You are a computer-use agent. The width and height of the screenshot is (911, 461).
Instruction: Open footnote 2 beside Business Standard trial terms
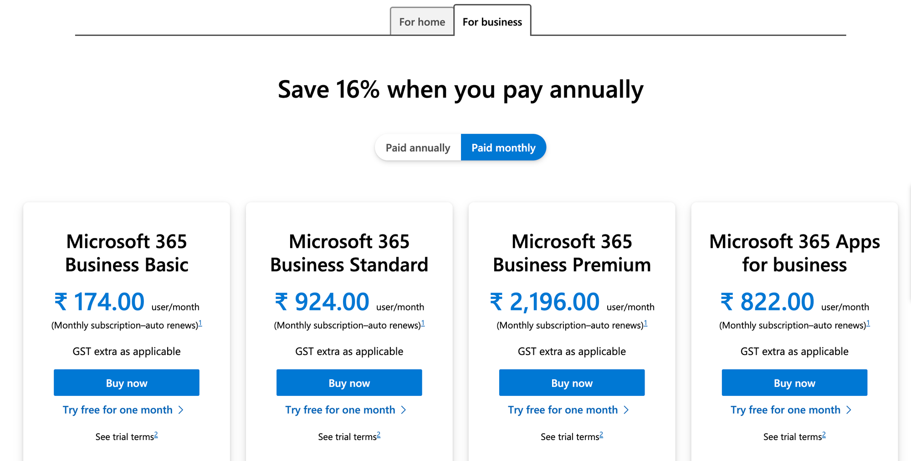(x=379, y=435)
